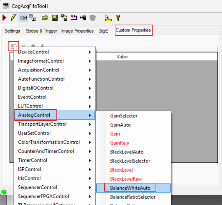
Task: Expand the CounterAndTimerControl submenu
Action: point(55,151)
